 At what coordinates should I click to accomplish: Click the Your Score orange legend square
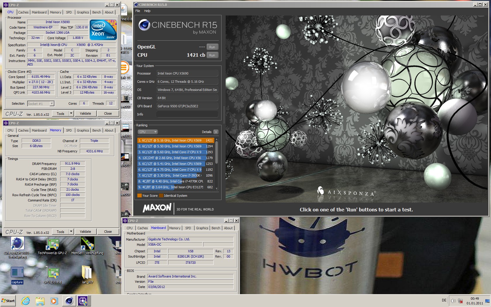(139, 196)
